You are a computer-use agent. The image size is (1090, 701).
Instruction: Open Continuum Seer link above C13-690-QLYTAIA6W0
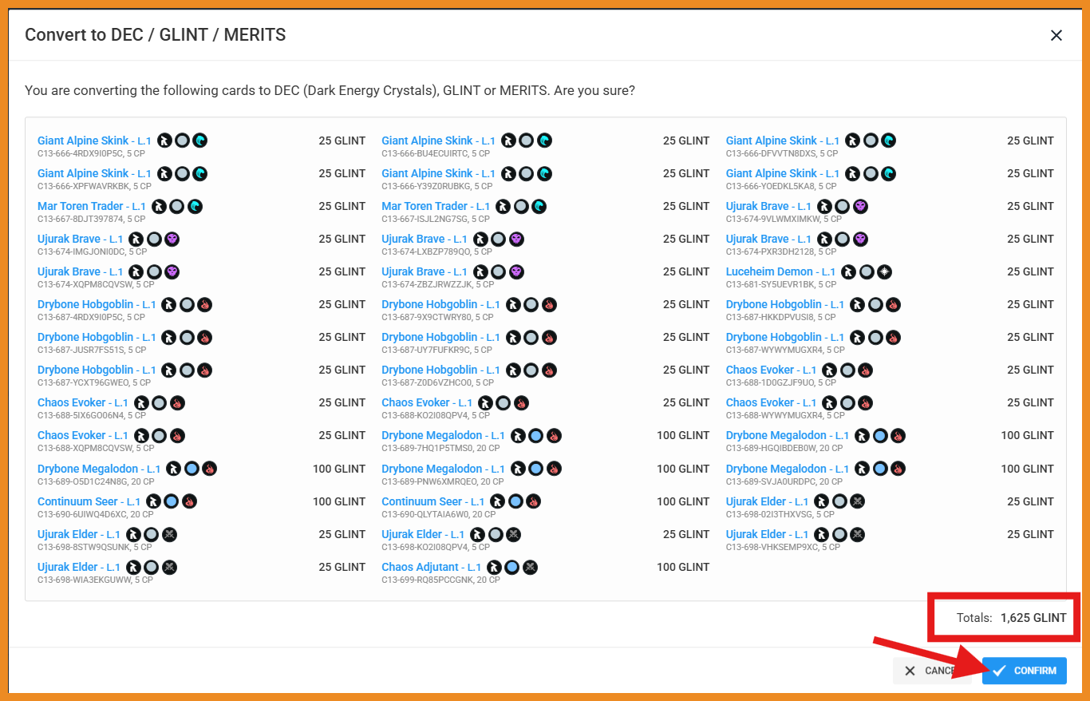tap(433, 501)
